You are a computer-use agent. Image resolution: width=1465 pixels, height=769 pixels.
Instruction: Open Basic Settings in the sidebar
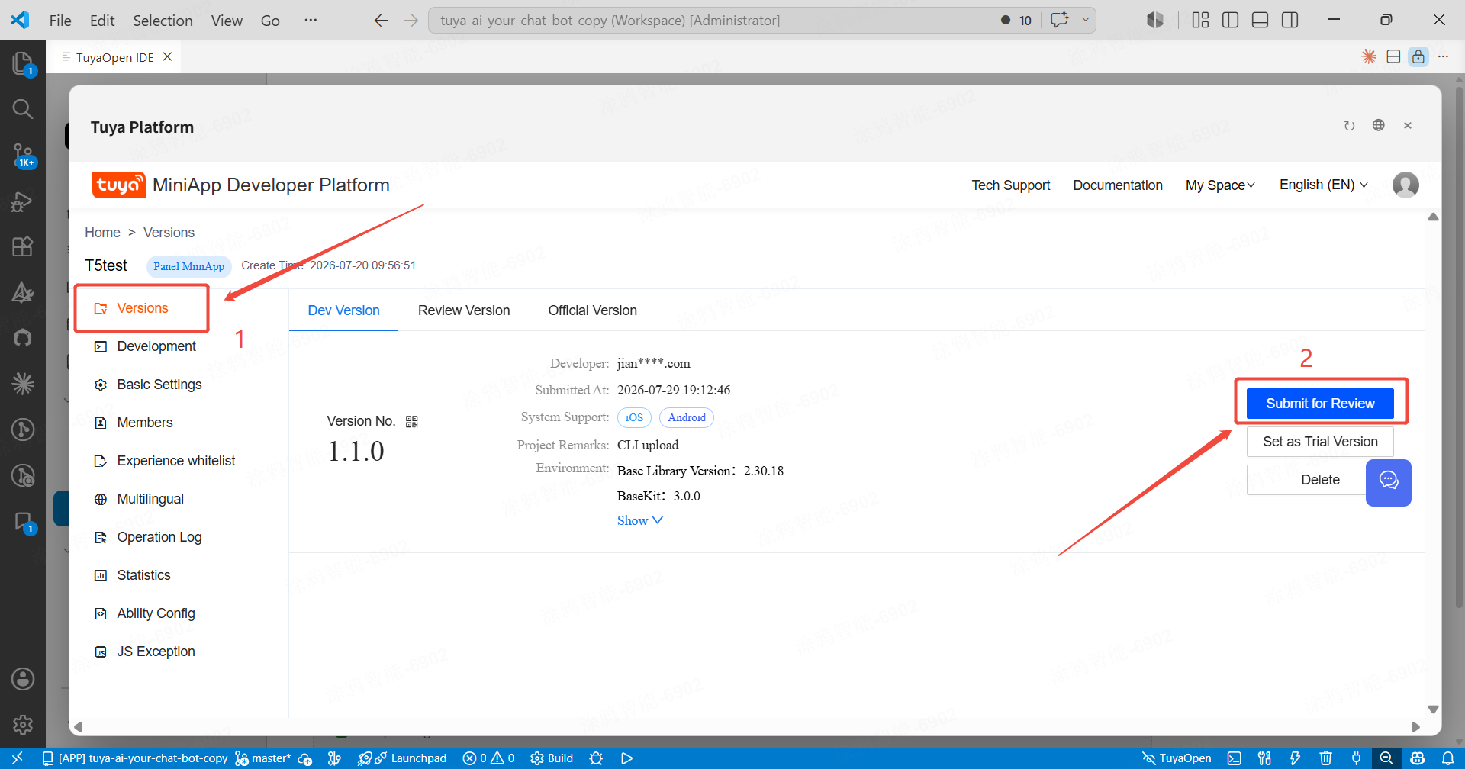coord(159,384)
